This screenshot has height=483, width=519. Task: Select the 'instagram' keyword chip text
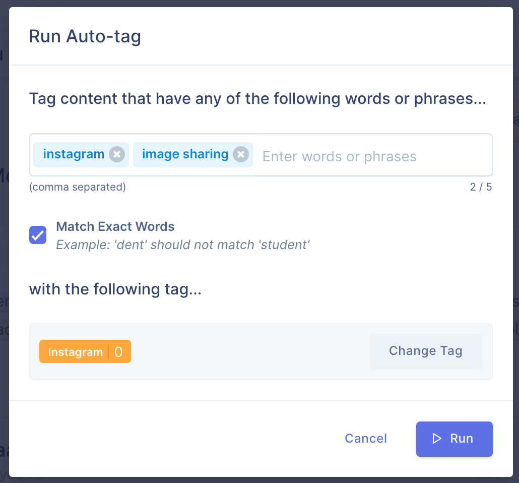74,154
